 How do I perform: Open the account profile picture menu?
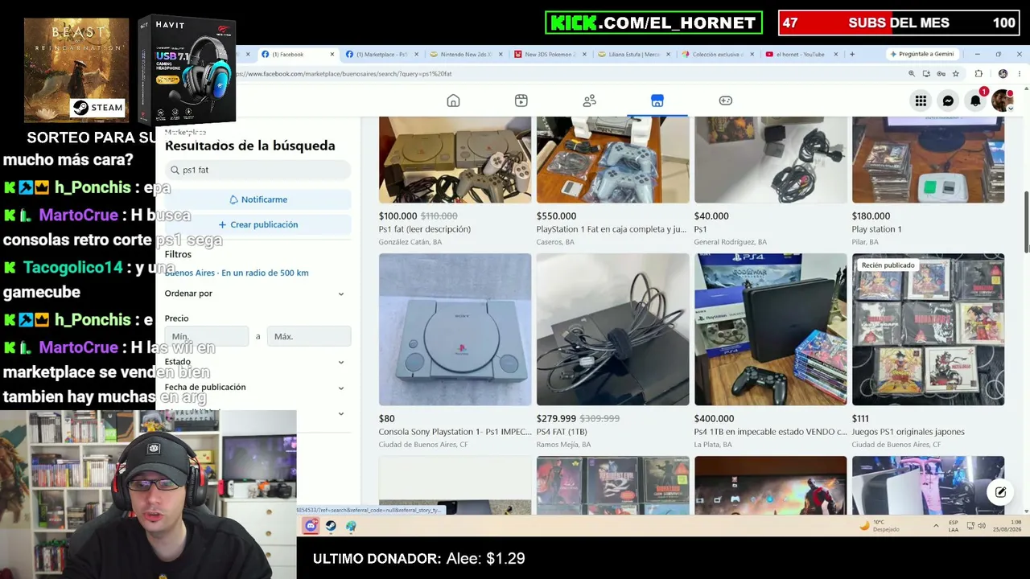click(1002, 101)
